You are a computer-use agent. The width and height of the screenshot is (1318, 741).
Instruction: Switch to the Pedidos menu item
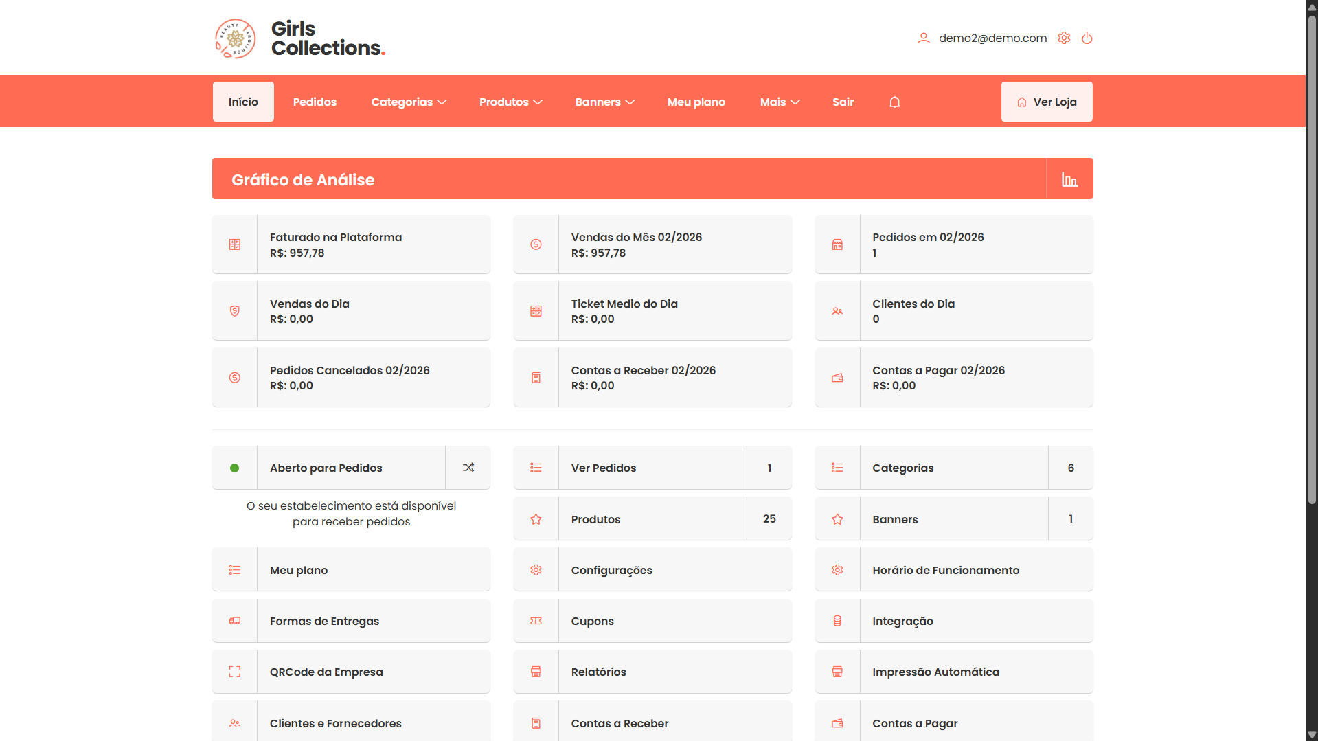314,102
